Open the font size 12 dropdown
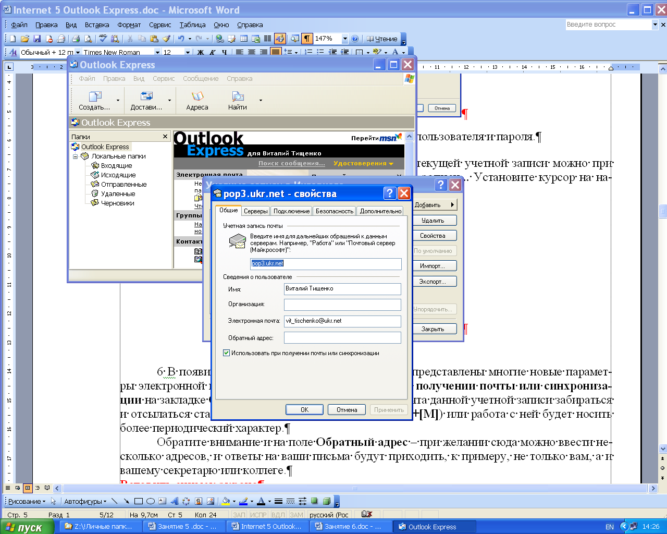 (x=188, y=52)
